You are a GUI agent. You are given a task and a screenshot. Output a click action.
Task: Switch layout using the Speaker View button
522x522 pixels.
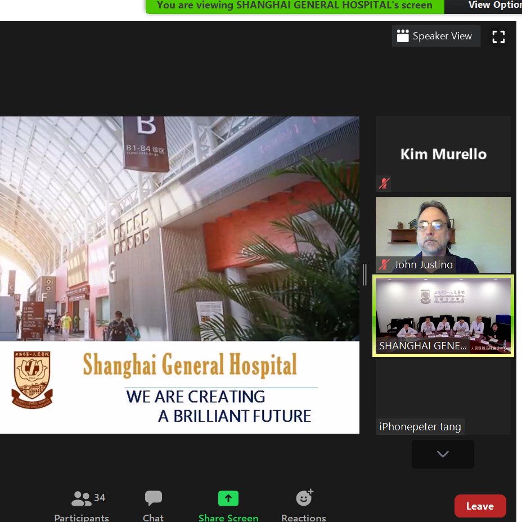(436, 36)
